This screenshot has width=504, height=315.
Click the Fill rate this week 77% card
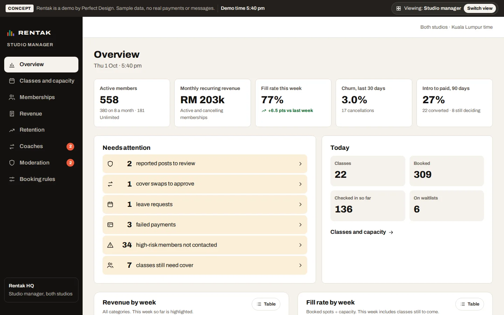[293, 103]
